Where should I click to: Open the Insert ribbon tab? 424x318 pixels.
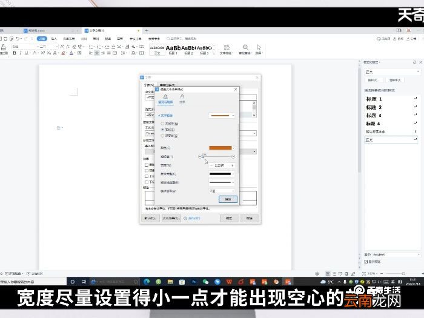[x=54, y=39]
